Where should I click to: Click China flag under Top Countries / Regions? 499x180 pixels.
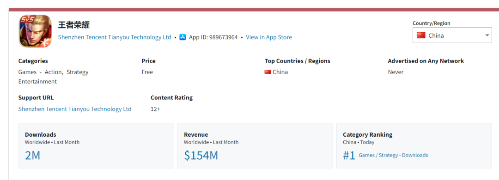(268, 72)
